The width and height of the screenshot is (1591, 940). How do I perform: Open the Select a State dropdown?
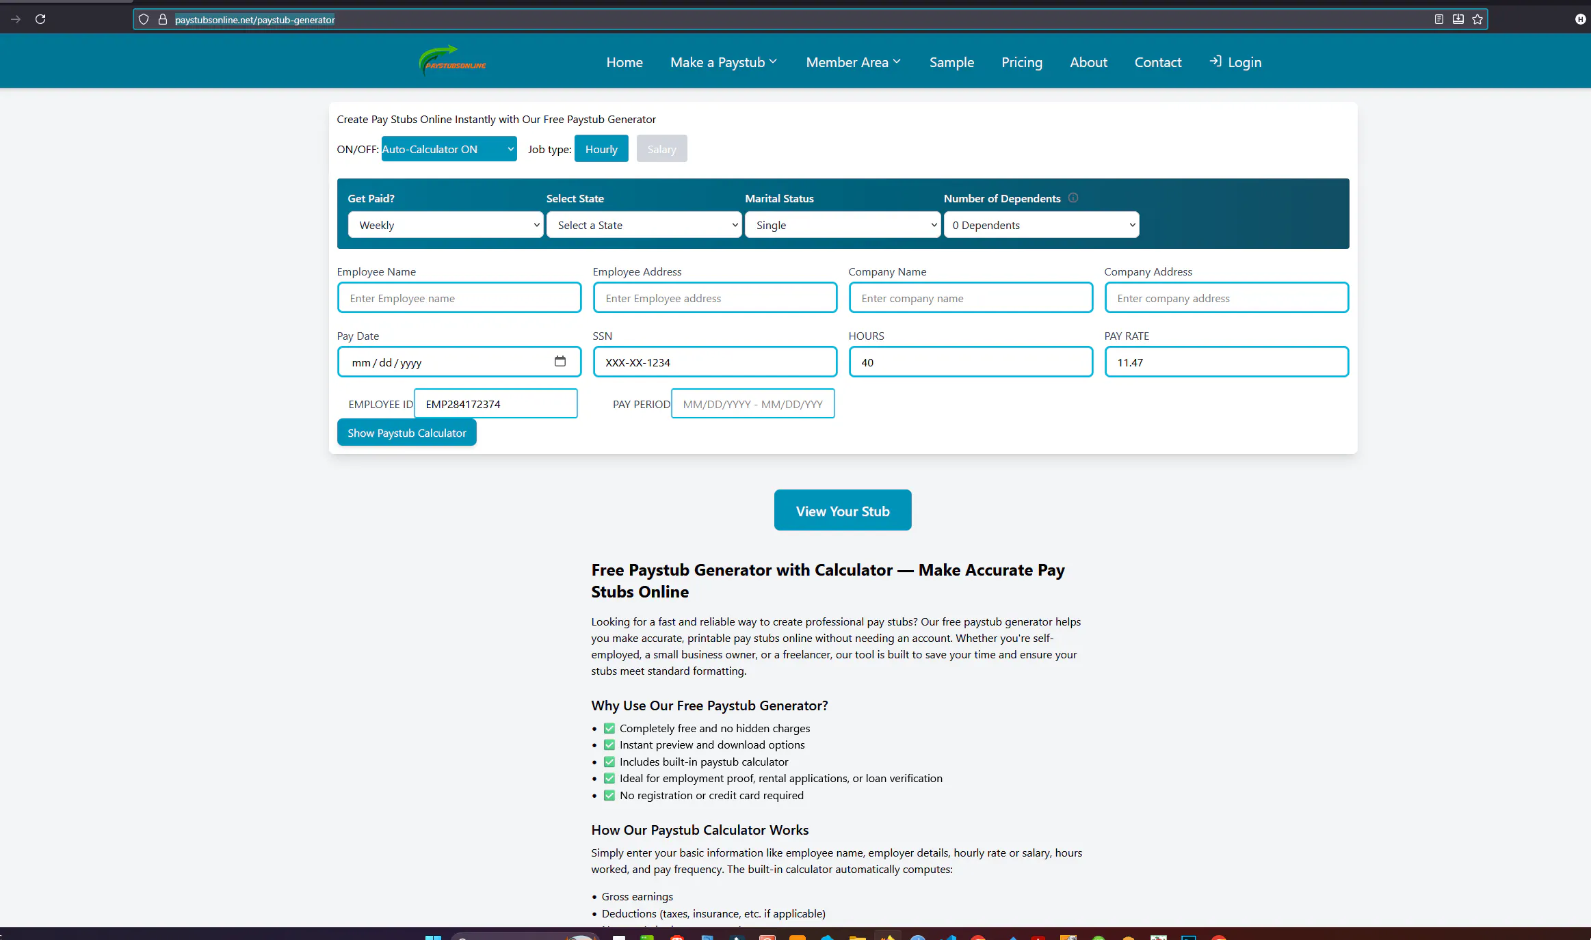tap(644, 225)
